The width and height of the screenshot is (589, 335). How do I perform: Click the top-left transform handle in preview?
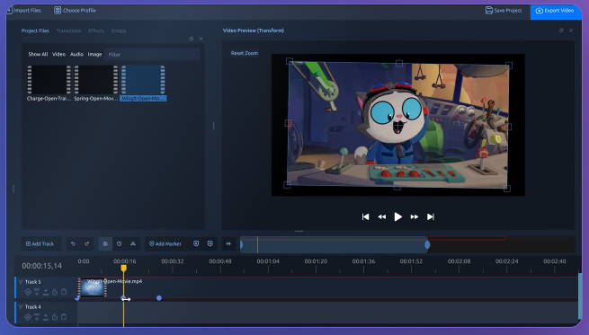click(x=290, y=61)
